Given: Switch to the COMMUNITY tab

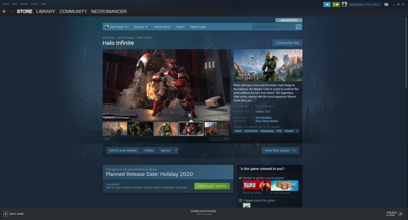Looking at the screenshot, I should pyautogui.click(x=73, y=12).
